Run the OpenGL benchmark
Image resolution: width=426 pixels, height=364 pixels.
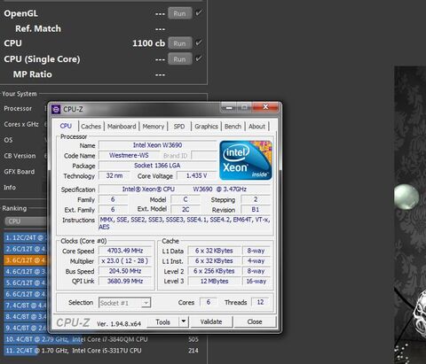180,13
